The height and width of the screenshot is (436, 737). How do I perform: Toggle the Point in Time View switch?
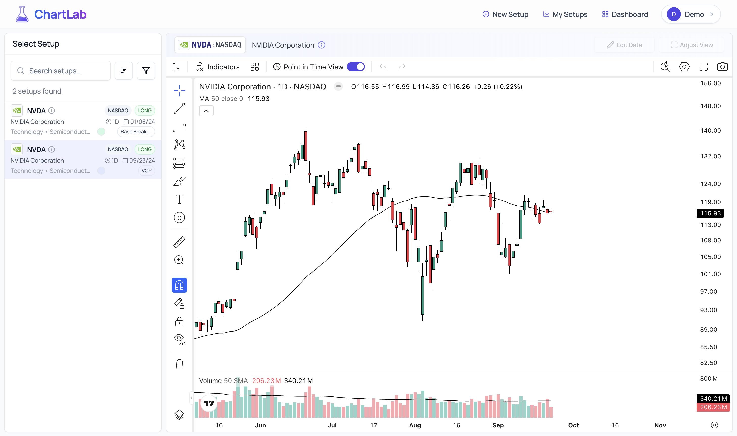(356, 67)
